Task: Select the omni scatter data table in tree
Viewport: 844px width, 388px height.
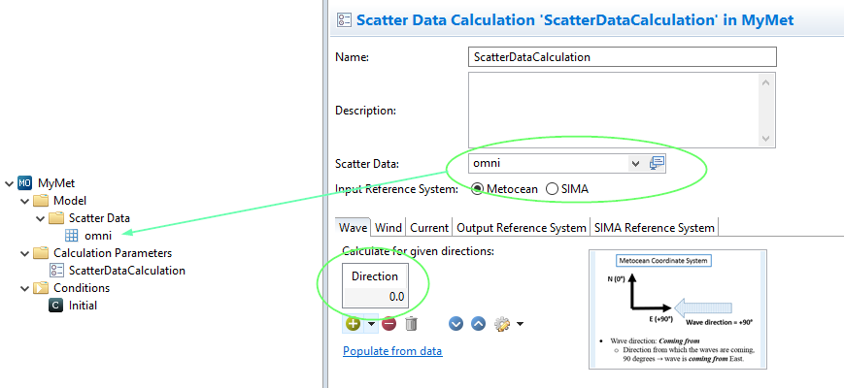Action: (98, 235)
